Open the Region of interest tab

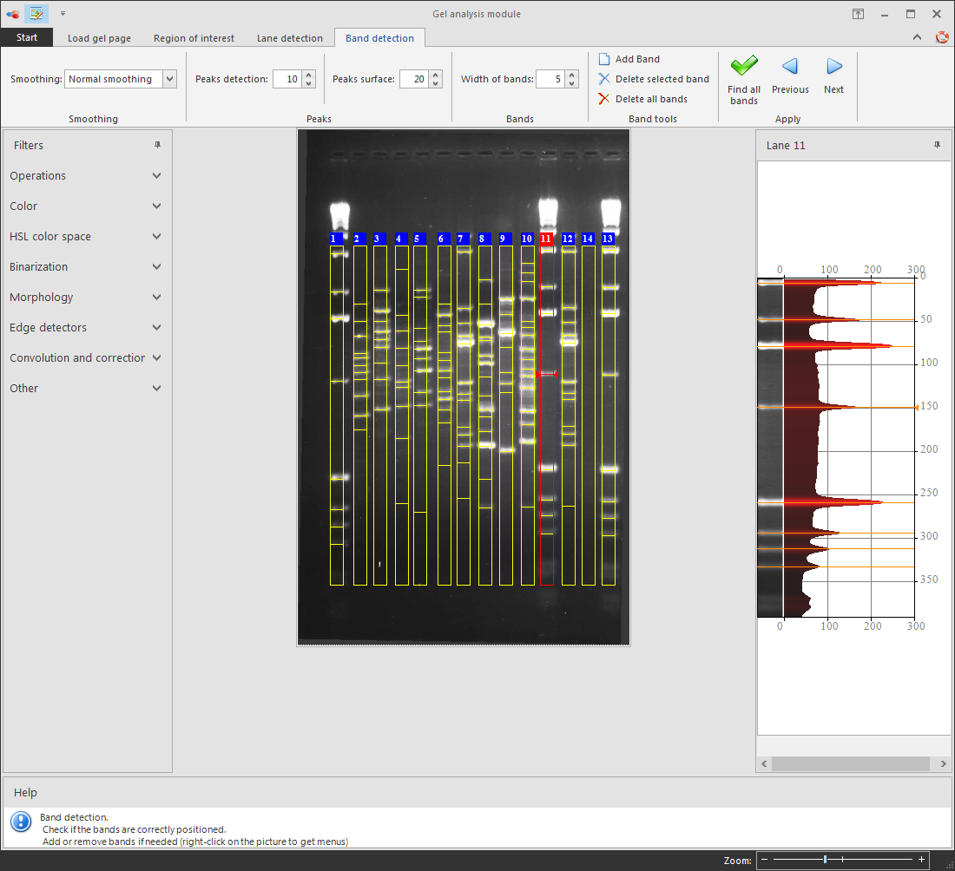pyautogui.click(x=194, y=38)
